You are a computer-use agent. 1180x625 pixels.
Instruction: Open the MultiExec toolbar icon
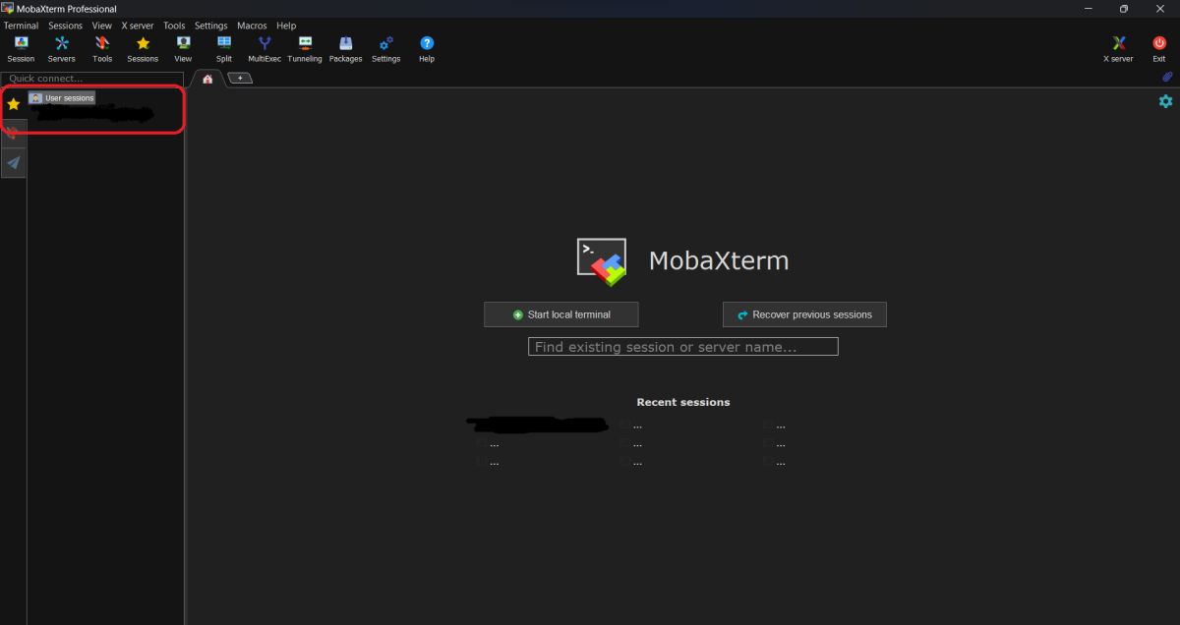265,44
